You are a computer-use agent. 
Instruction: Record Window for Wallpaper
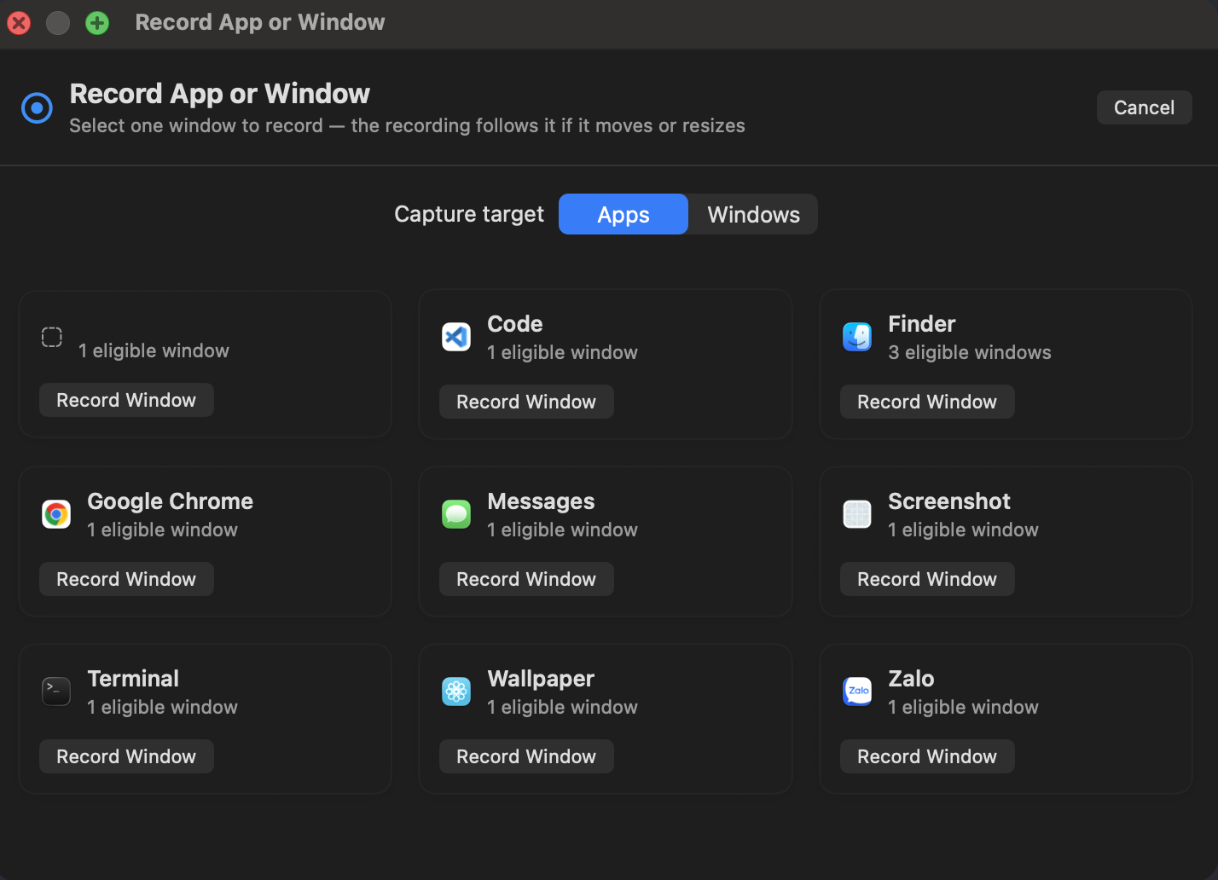point(526,756)
